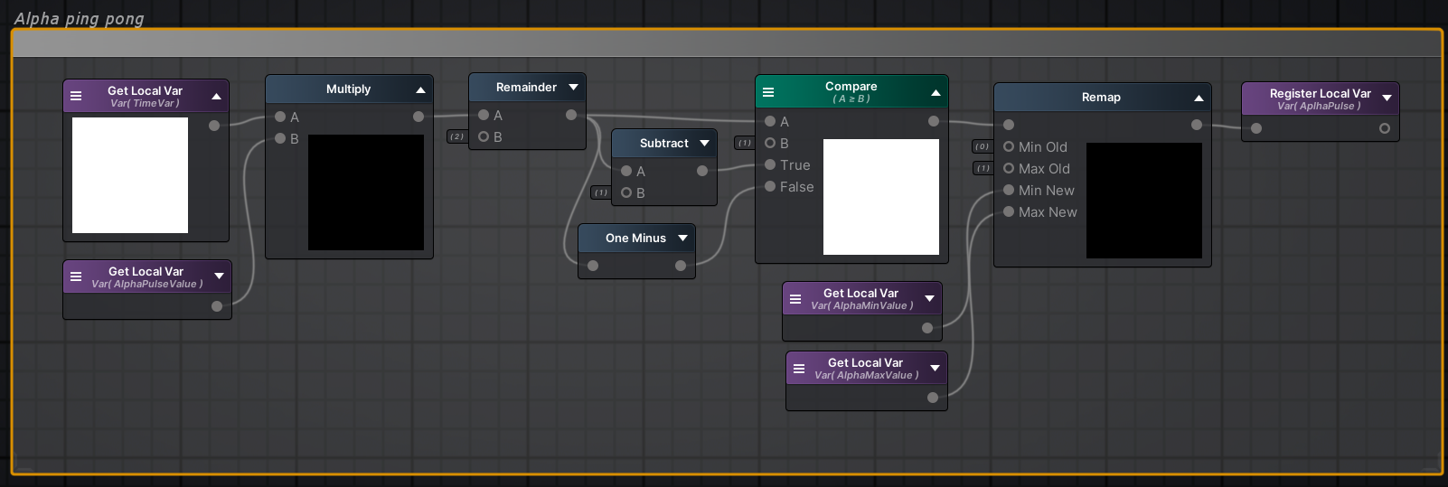This screenshot has height=487, width=1448.
Task: Click the Alpha ping pong group title
Action: pyautogui.click(x=80, y=18)
